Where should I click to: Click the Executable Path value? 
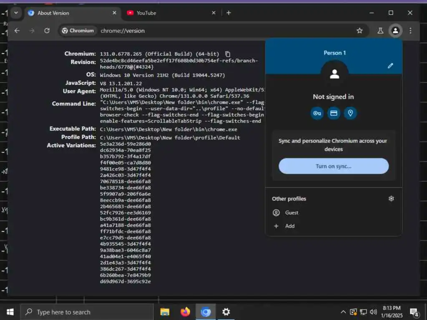168,130
